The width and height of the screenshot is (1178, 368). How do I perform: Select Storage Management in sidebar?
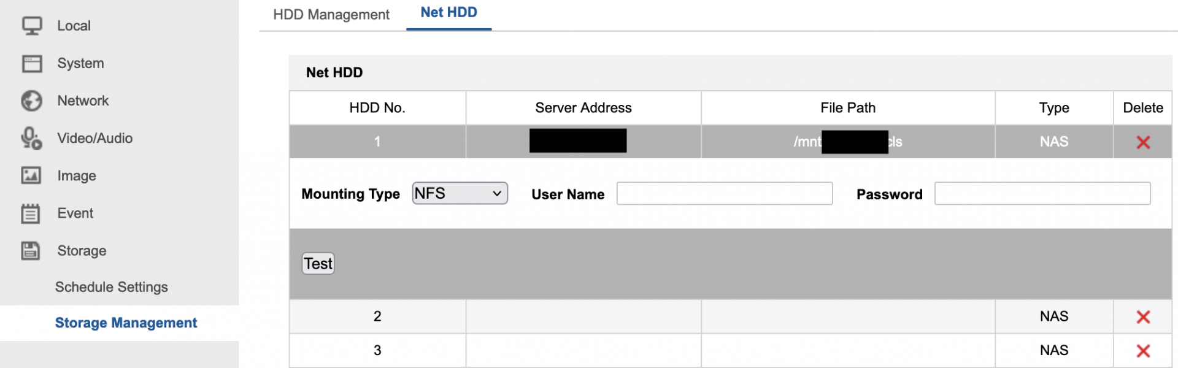(126, 323)
